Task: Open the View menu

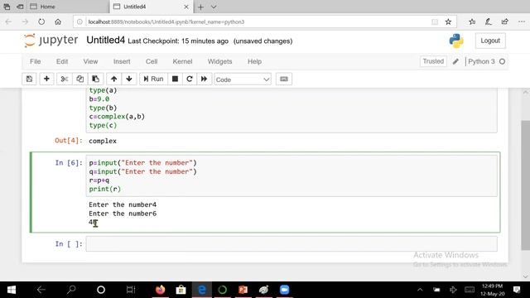Action: coord(90,61)
